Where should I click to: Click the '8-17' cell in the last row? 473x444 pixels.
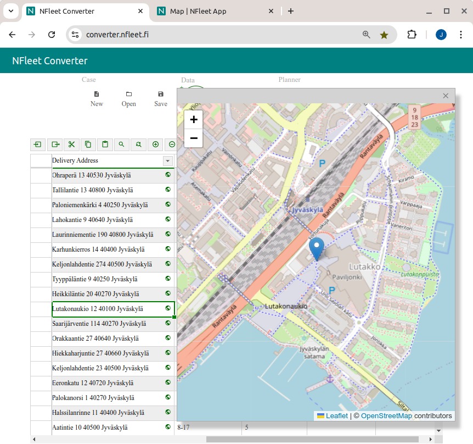pyautogui.click(x=208, y=428)
